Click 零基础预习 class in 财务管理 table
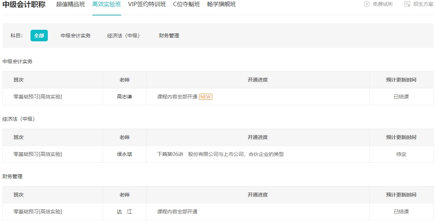 (38, 212)
